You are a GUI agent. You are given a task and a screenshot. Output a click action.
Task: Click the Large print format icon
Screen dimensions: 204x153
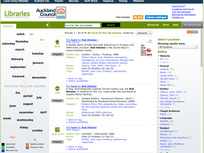[57, 130]
